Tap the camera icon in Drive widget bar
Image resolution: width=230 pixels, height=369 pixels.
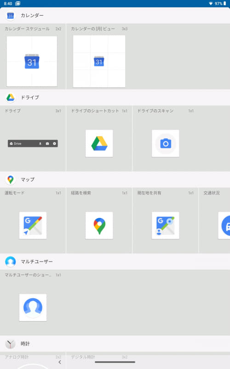coord(47,143)
